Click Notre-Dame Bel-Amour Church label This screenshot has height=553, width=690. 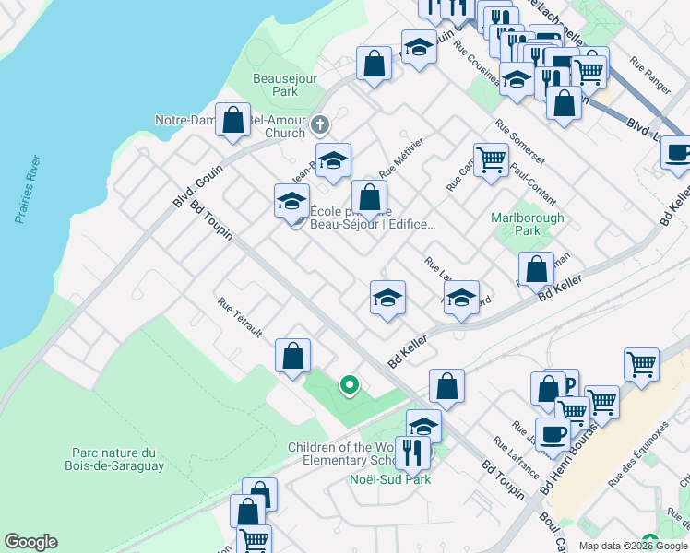click(231, 126)
